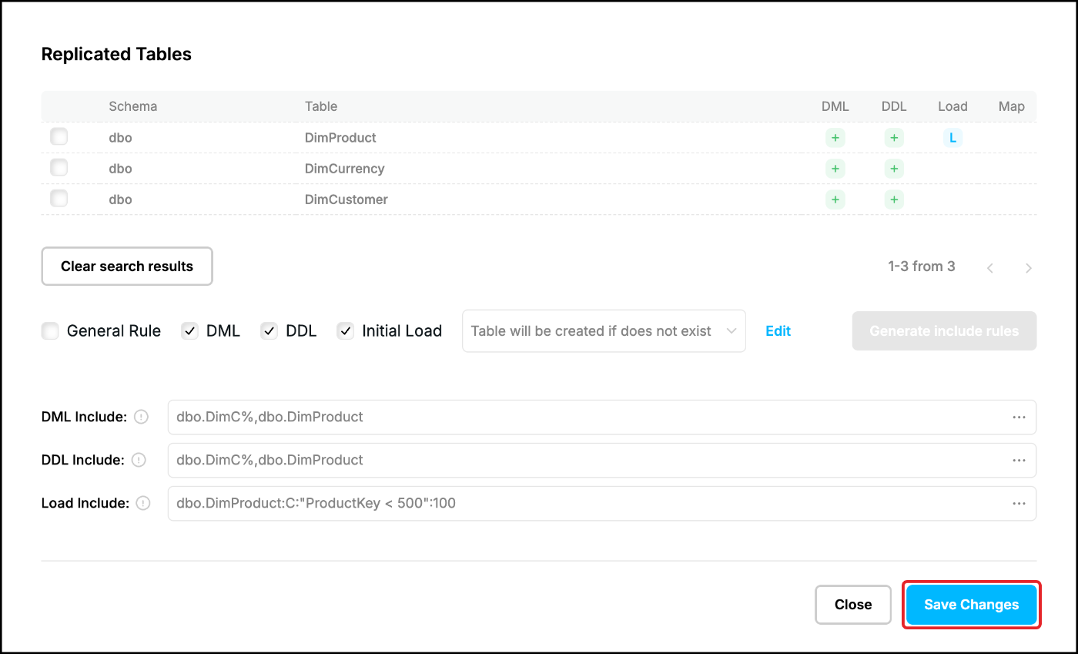Click the DDL plus icon for DimCurrency
Screen dimensions: 1078x654
pyautogui.click(x=893, y=169)
